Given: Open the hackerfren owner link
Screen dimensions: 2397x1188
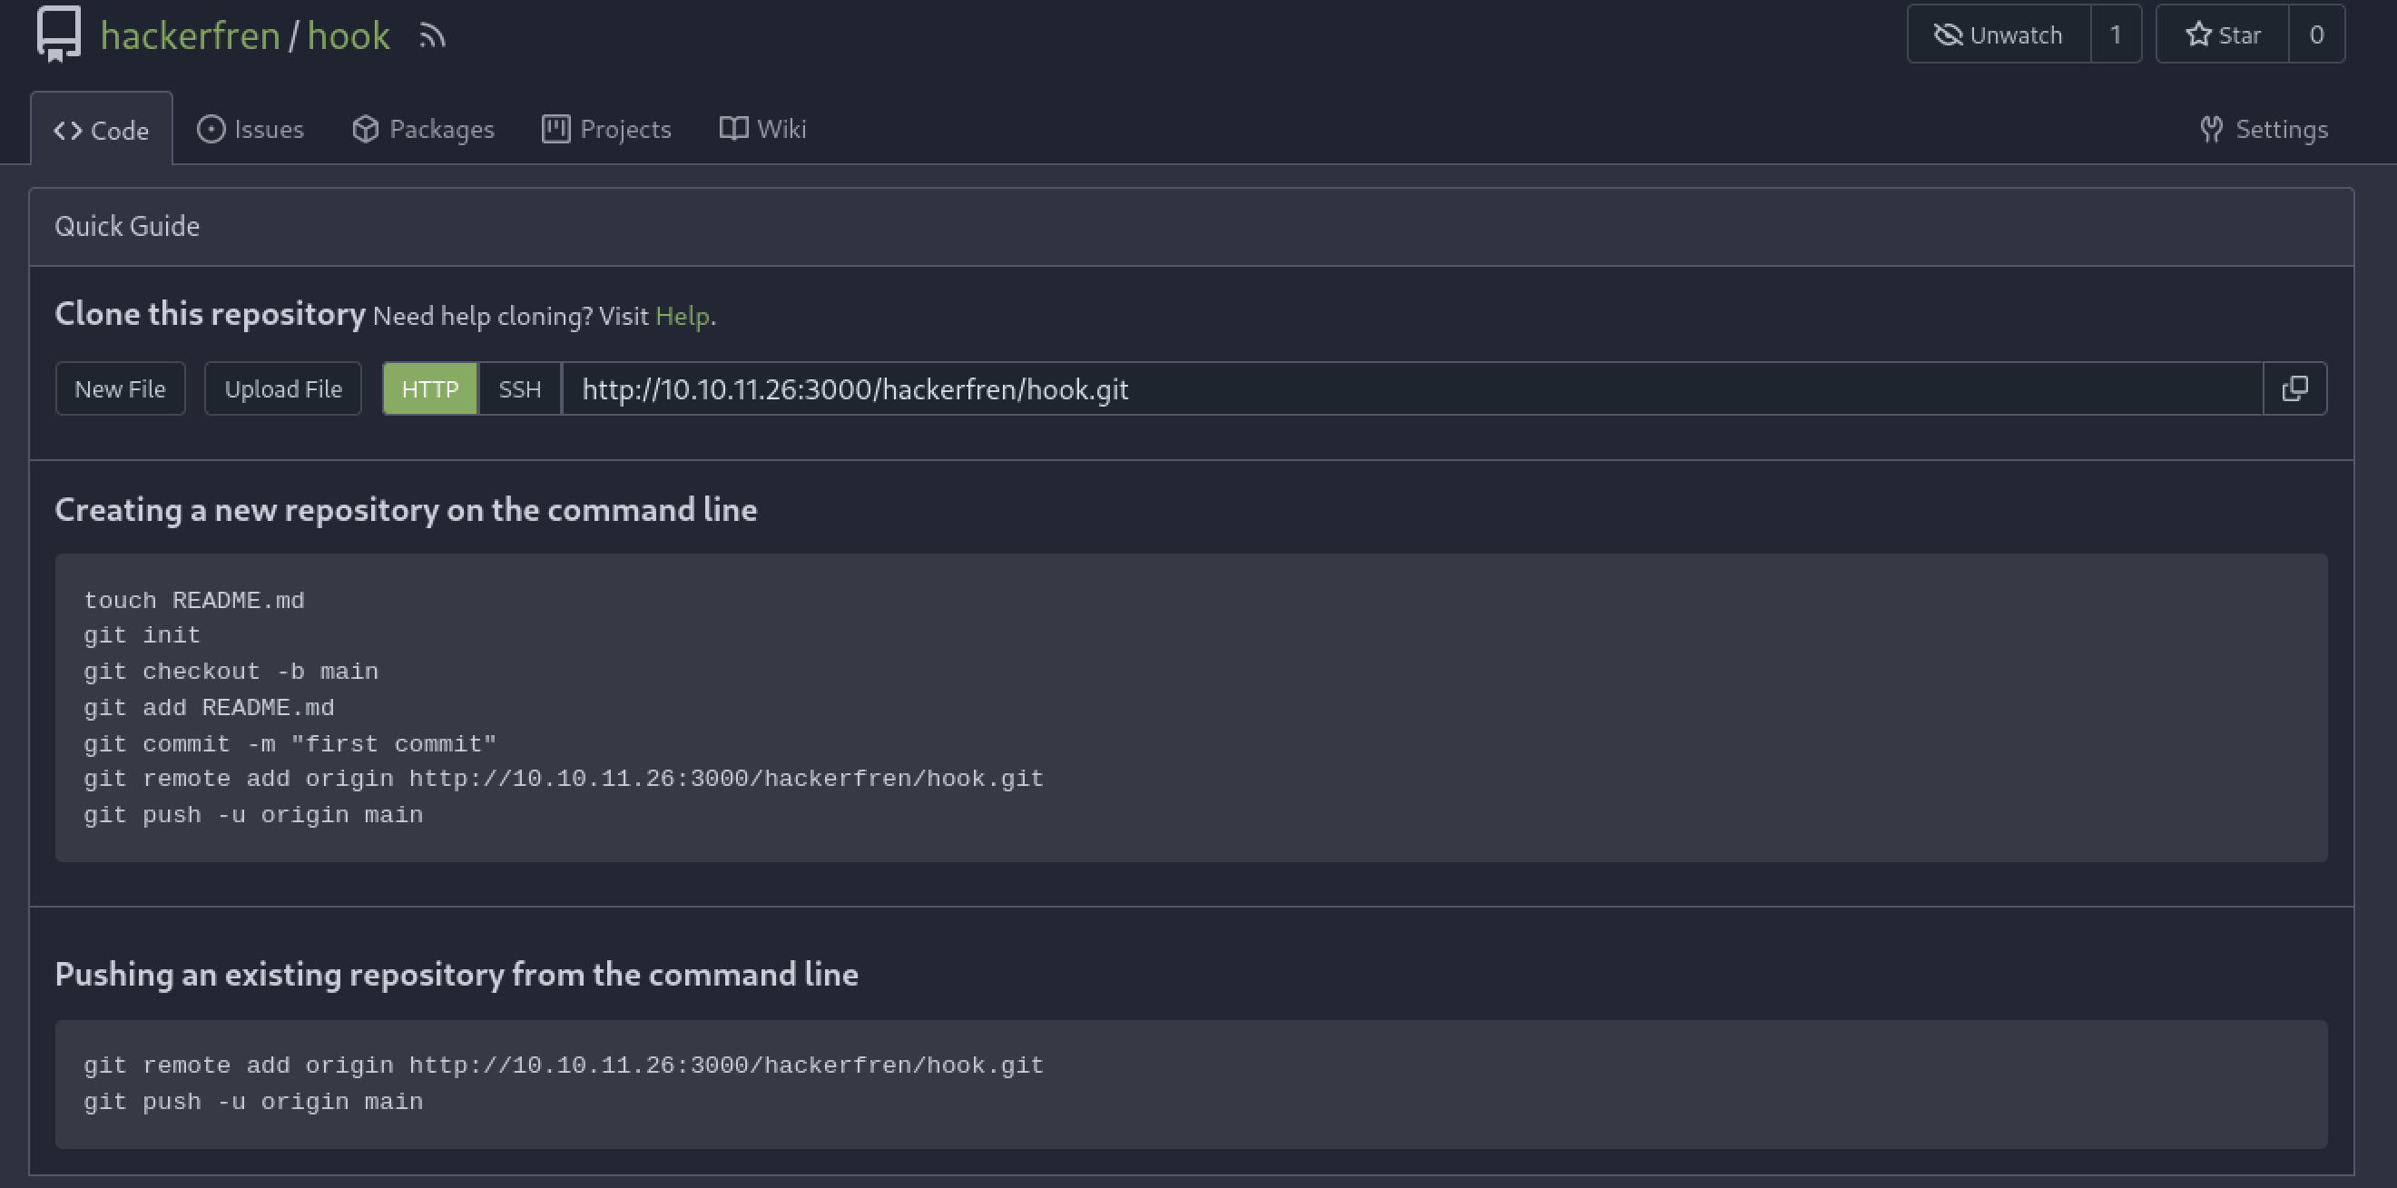Looking at the screenshot, I should coord(190,35).
